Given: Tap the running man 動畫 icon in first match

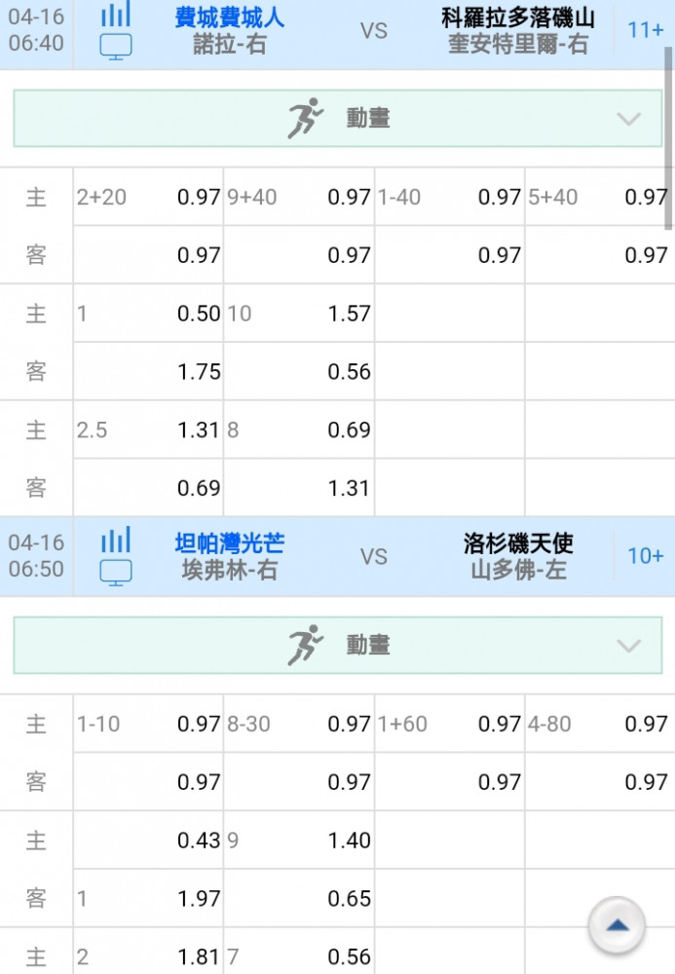Looking at the screenshot, I should [x=305, y=118].
